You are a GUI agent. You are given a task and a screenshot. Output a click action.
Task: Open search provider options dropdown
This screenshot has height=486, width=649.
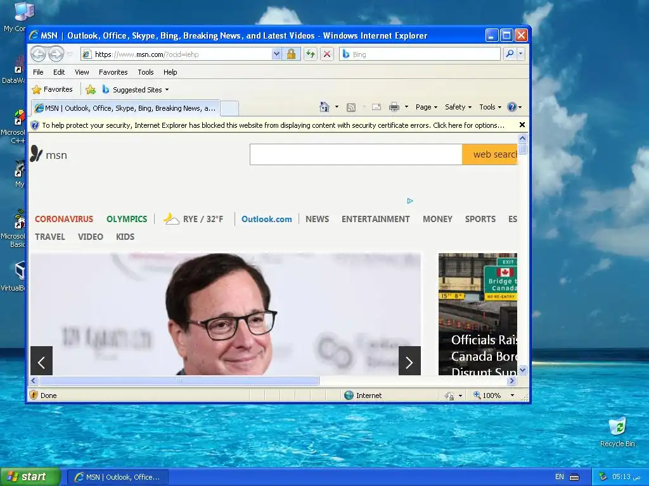tap(521, 54)
